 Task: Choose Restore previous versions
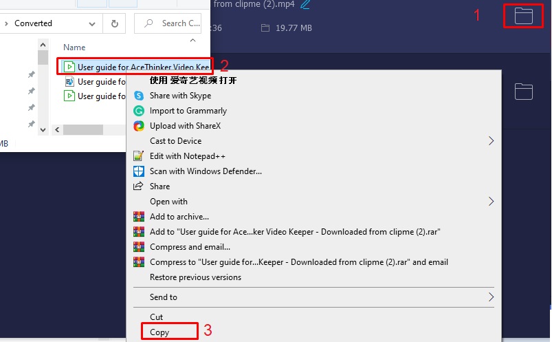coord(195,277)
